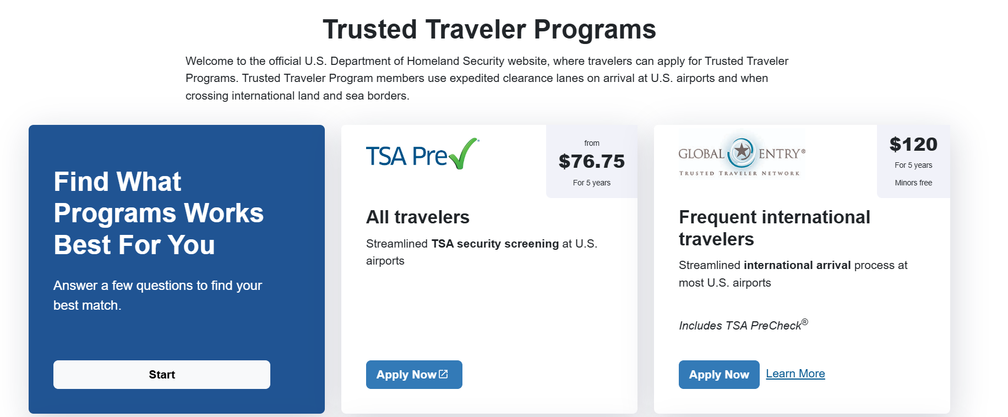Click the TSA Pre logo text
Screen dimensions: 1008x417
click(406, 156)
